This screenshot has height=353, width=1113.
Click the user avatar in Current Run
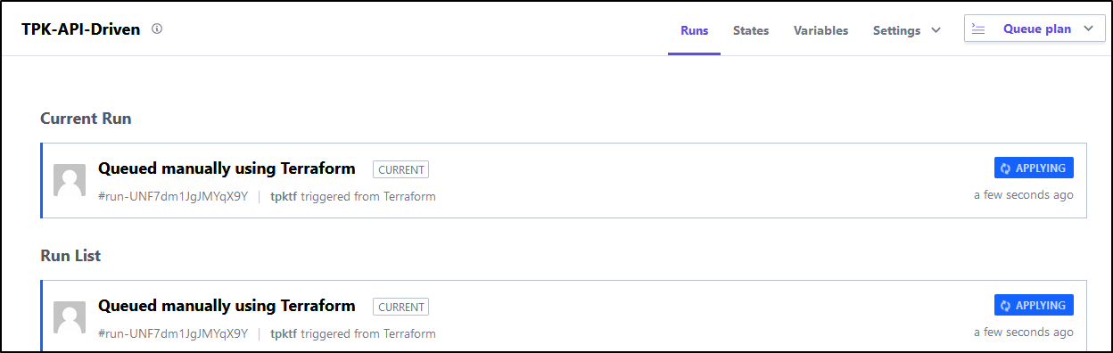70,180
